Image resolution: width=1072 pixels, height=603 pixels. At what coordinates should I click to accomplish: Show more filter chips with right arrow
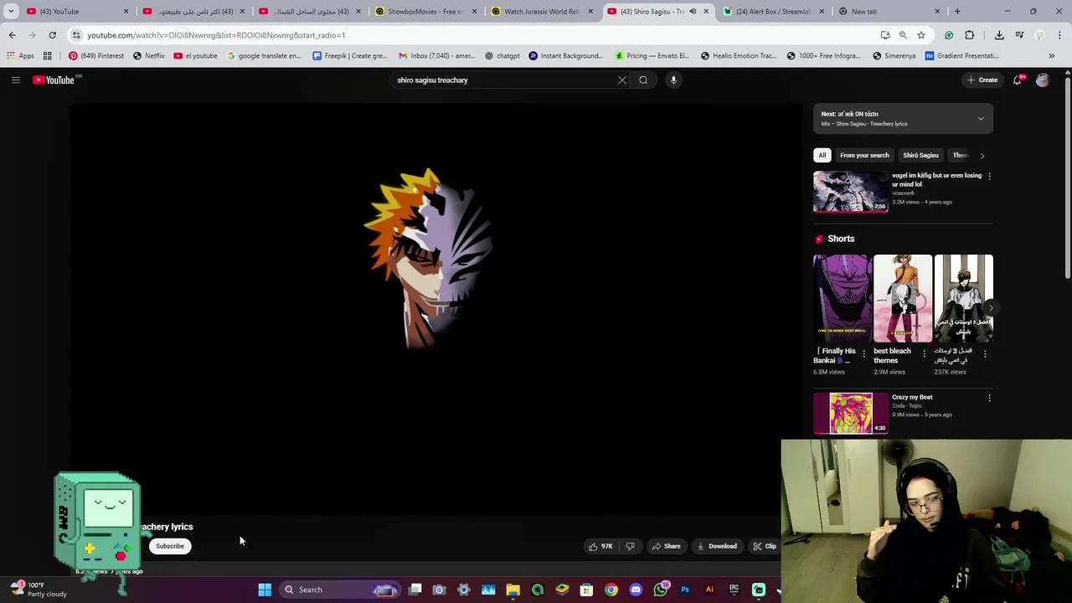982,156
